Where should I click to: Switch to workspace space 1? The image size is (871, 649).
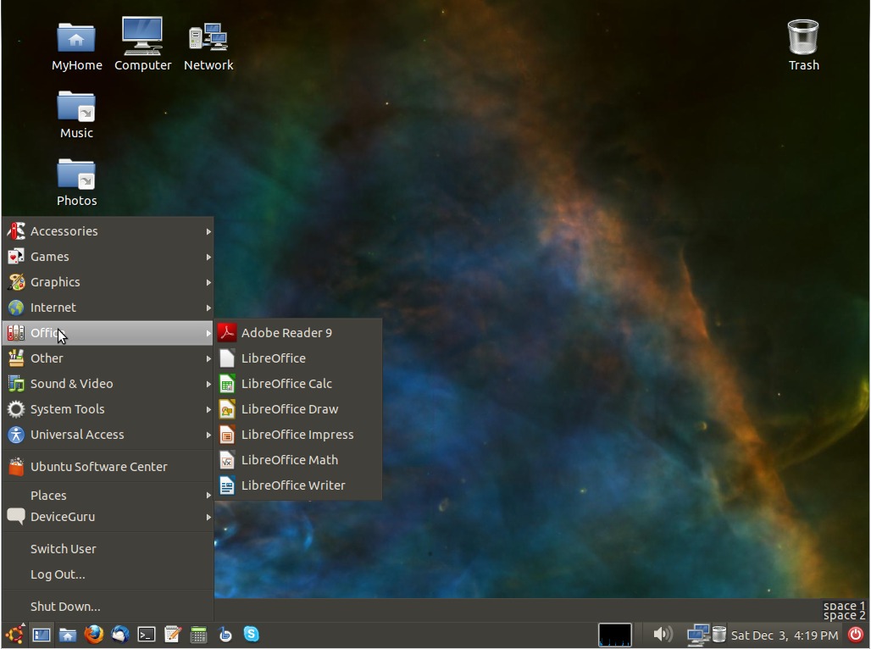click(844, 606)
